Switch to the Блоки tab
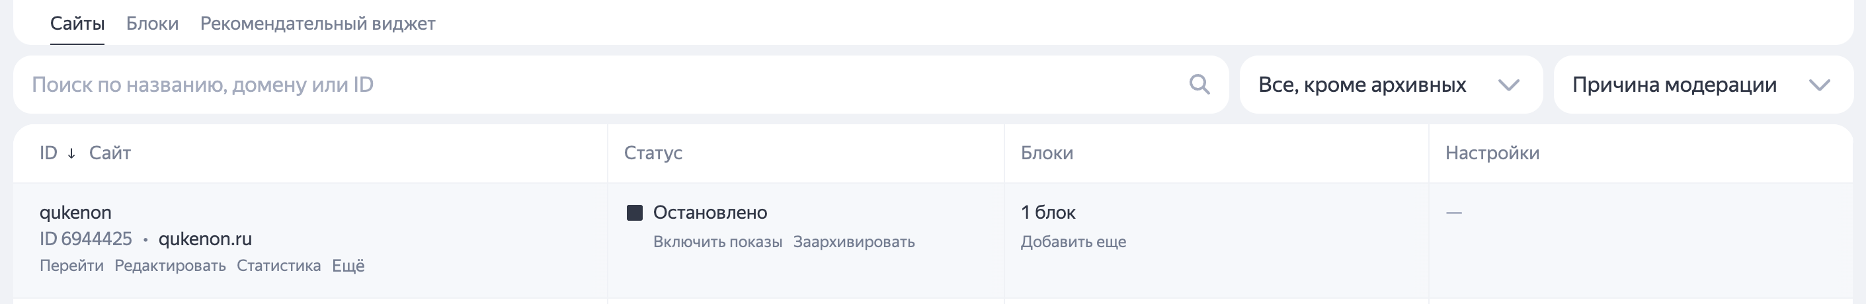Image resolution: width=1866 pixels, height=304 pixels. point(152,23)
